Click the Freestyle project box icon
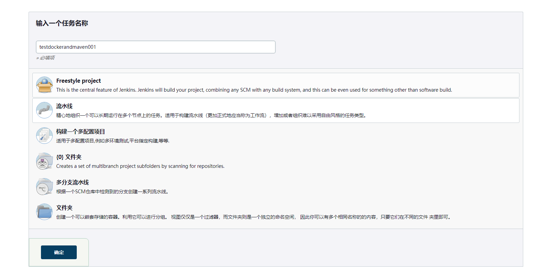Image resolution: width=537 pixels, height=276 pixels. pyautogui.click(x=44, y=85)
